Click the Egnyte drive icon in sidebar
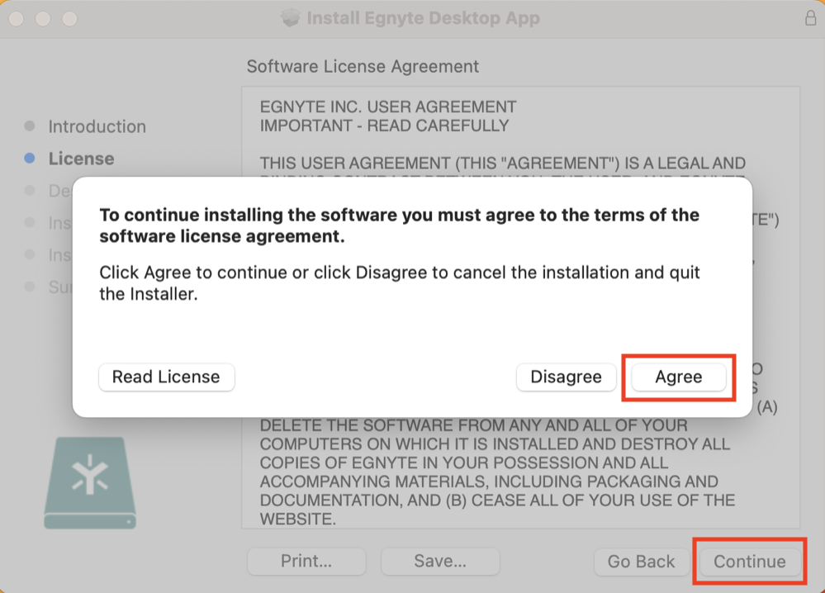 (90, 482)
